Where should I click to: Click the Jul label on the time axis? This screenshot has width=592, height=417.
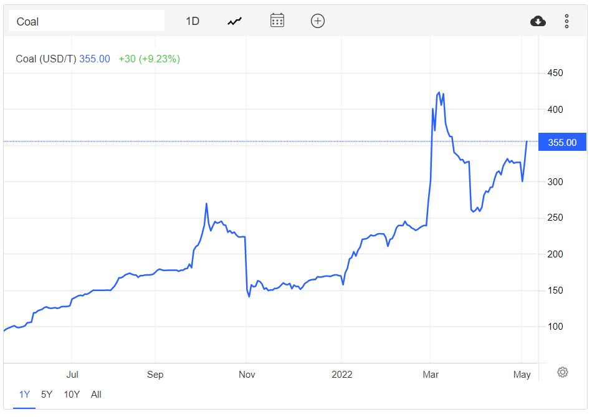coord(72,375)
